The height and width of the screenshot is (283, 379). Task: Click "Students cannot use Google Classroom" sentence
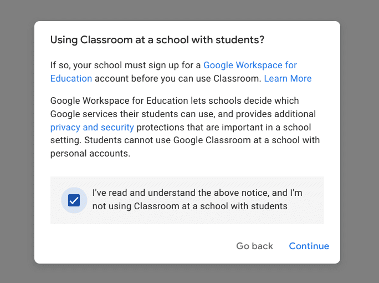tap(167, 140)
